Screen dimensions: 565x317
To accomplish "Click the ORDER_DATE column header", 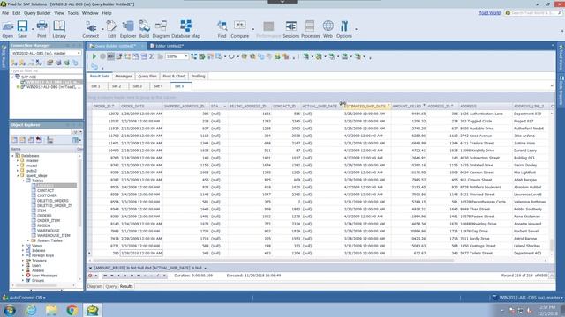I will [x=141, y=106].
